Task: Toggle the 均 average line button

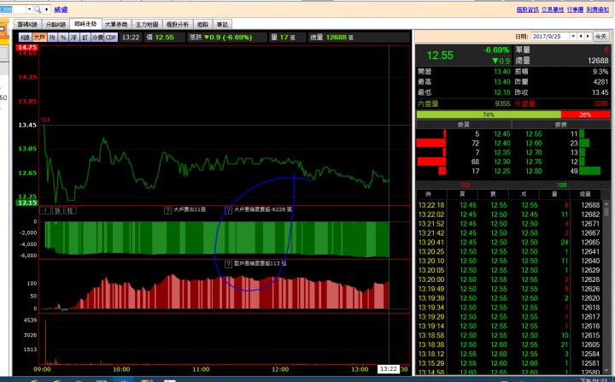Action: 52,38
